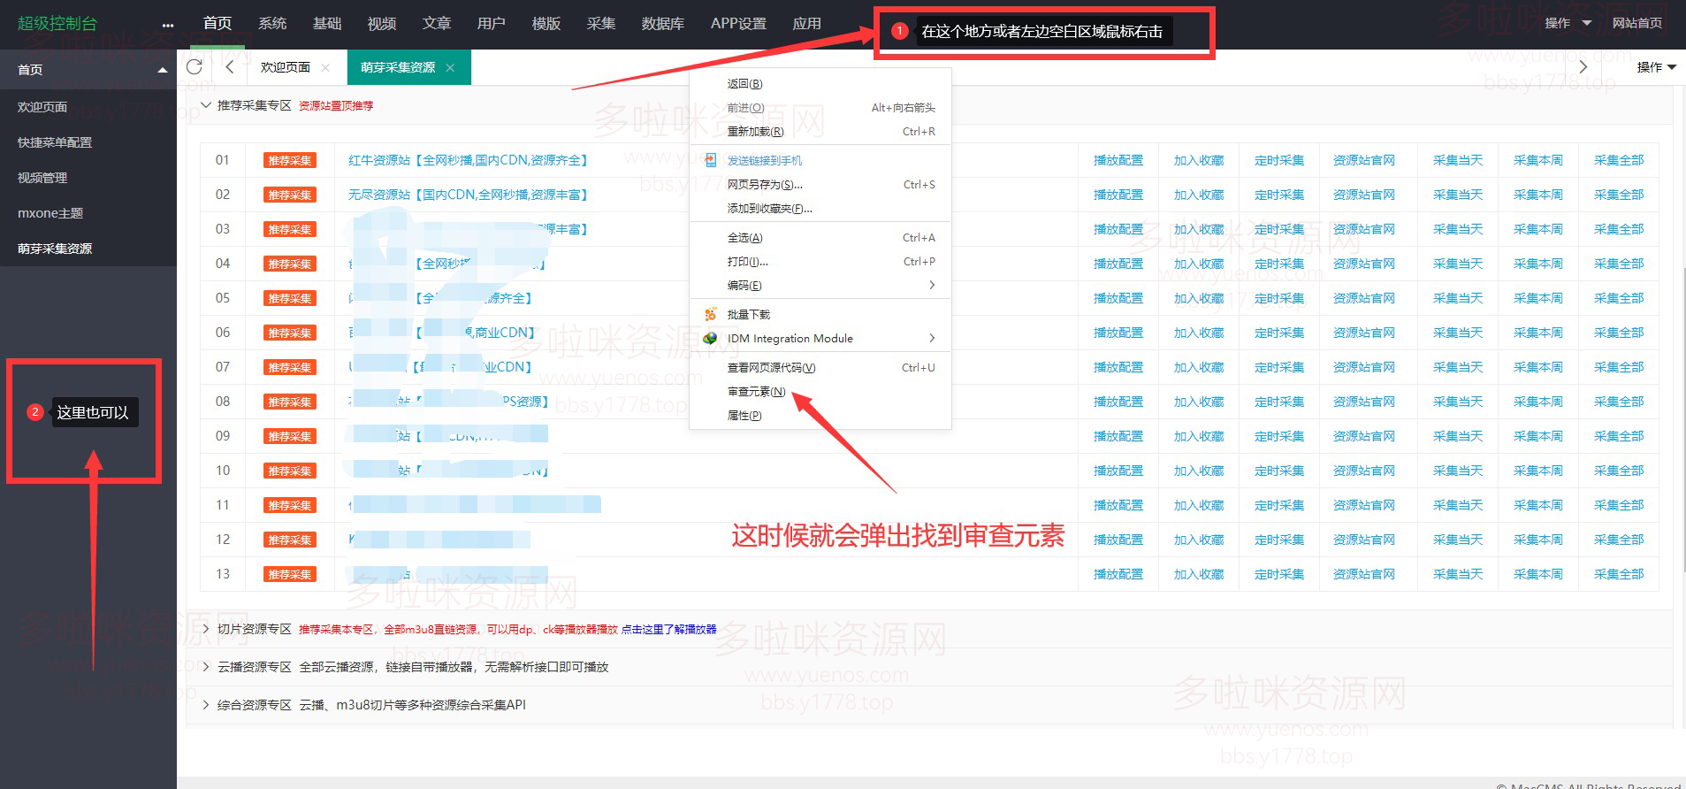
Task: Switch to the 欢迎页面 tab
Action: (x=286, y=67)
